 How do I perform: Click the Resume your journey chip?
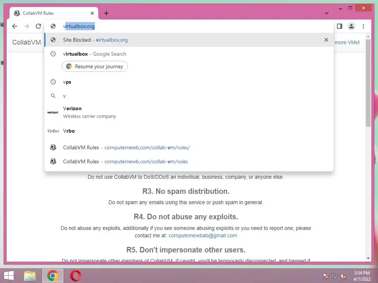coord(95,66)
